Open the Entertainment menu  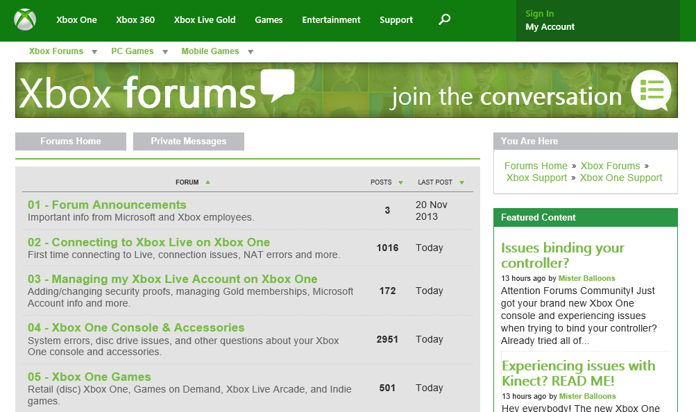(331, 20)
